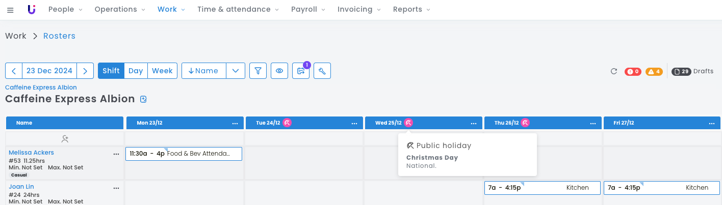Click the refresh roster icon

point(614,71)
